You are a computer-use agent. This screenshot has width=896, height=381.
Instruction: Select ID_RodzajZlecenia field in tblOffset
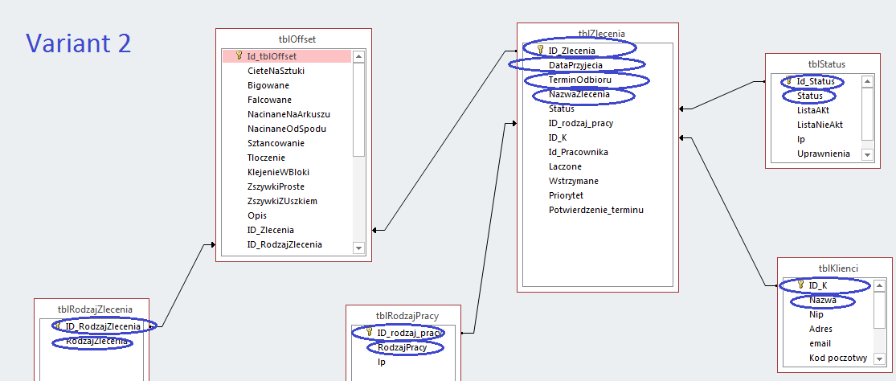[284, 244]
